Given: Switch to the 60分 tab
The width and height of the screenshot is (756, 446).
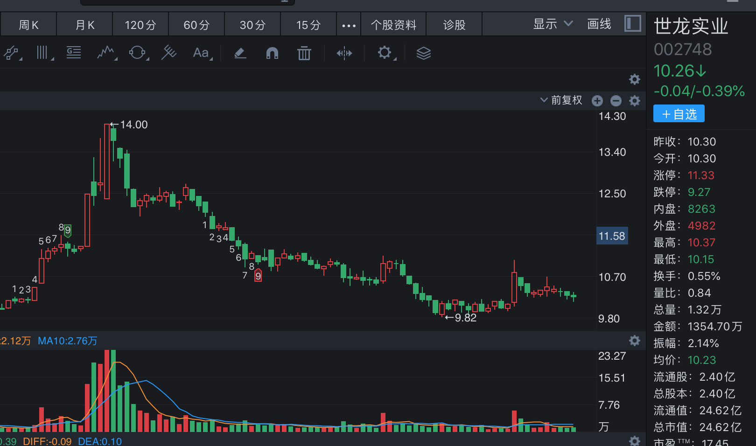Looking at the screenshot, I should tap(196, 25).
